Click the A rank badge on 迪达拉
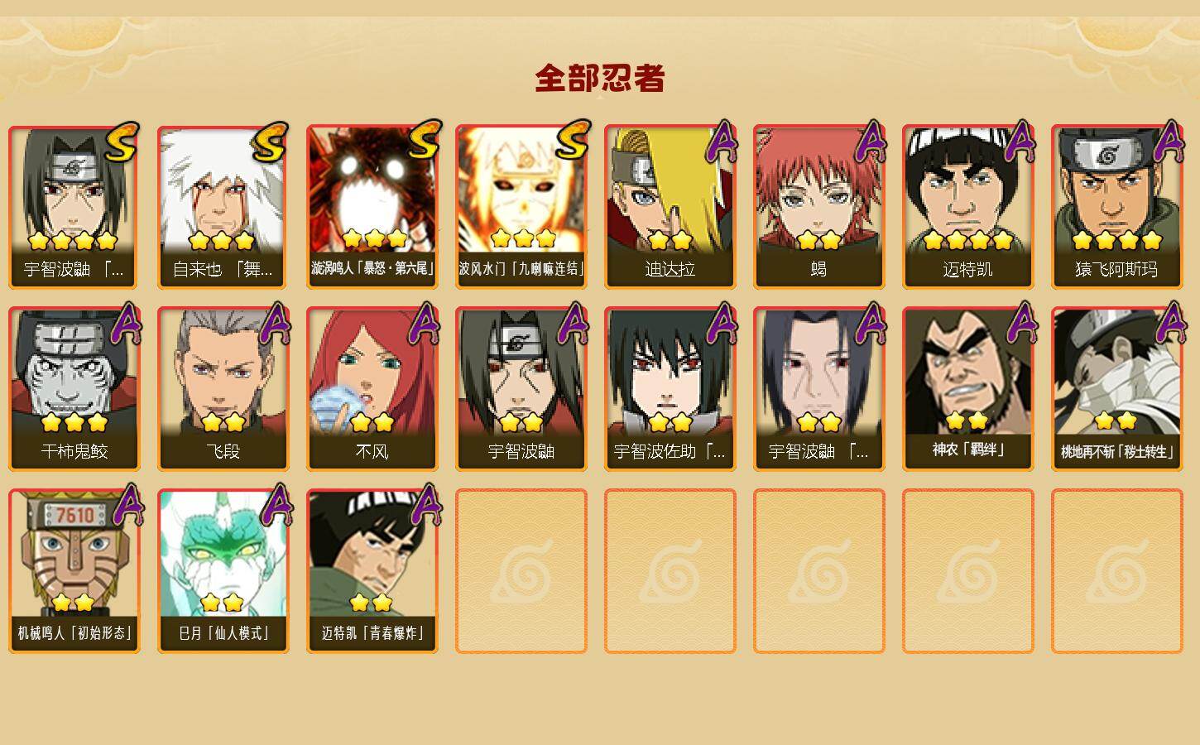The height and width of the screenshot is (745, 1200). pyautogui.click(x=720, y=141)
